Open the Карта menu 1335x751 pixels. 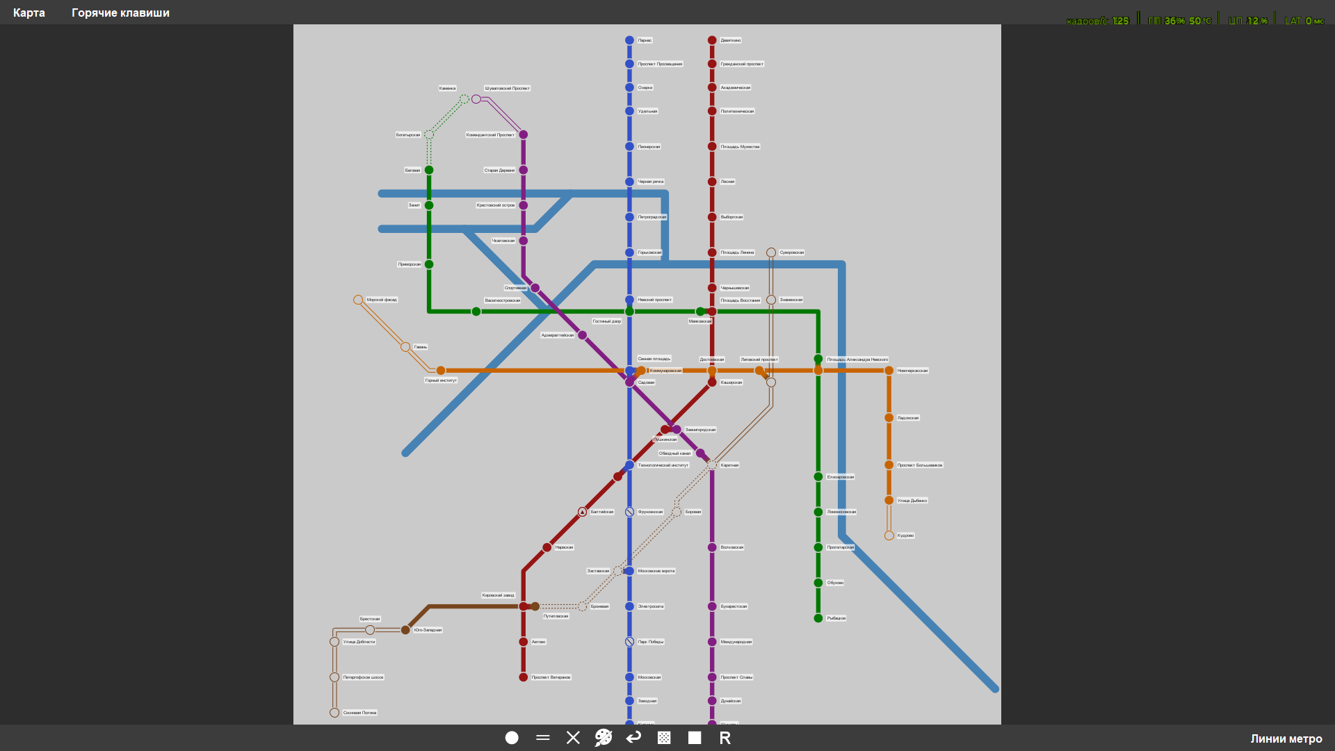[x=29, y=13]
